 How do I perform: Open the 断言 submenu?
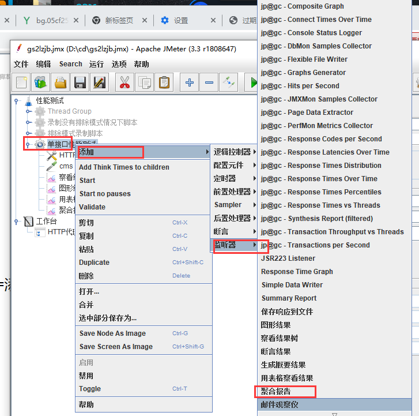tap(234, 231)
